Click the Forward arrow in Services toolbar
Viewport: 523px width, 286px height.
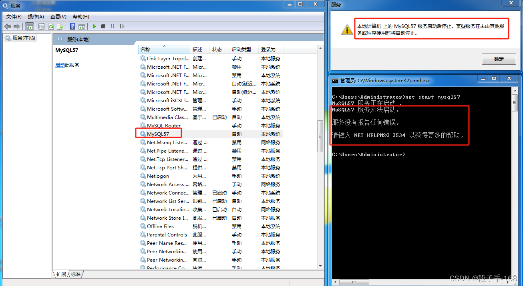tap(17, 26)
